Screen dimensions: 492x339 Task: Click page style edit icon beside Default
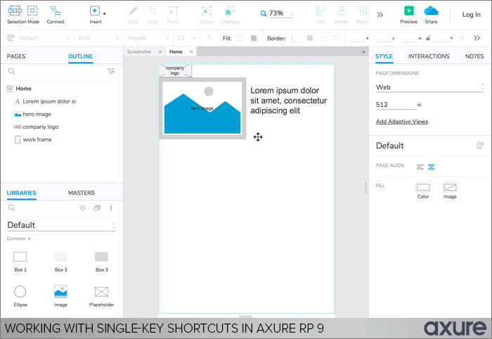480,146
